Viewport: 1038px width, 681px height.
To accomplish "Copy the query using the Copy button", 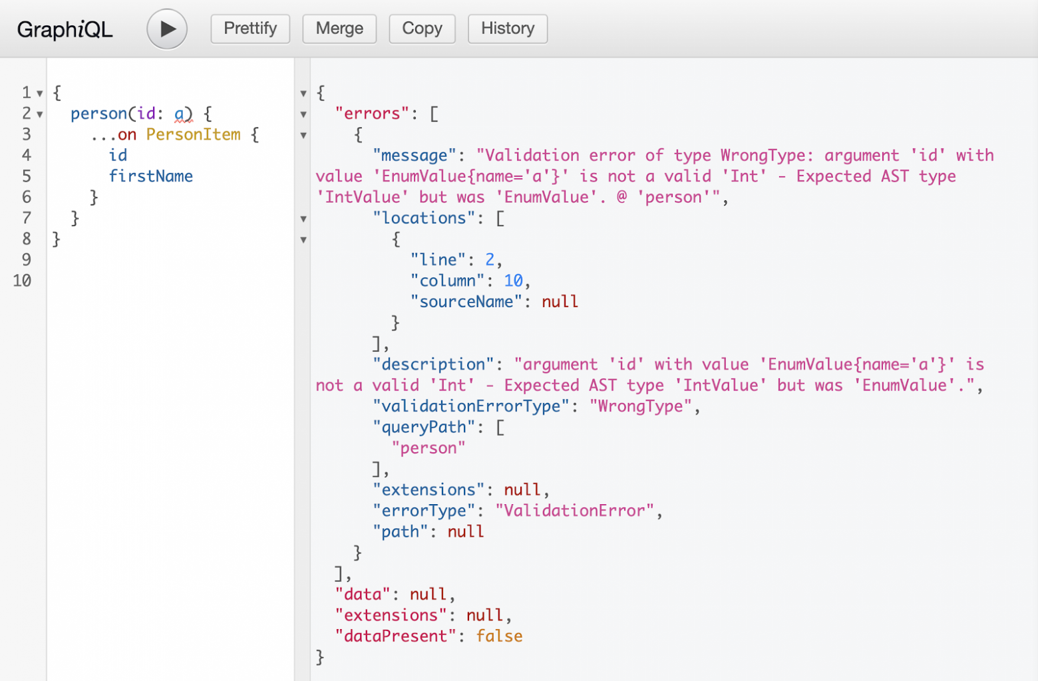I will 422,29.
